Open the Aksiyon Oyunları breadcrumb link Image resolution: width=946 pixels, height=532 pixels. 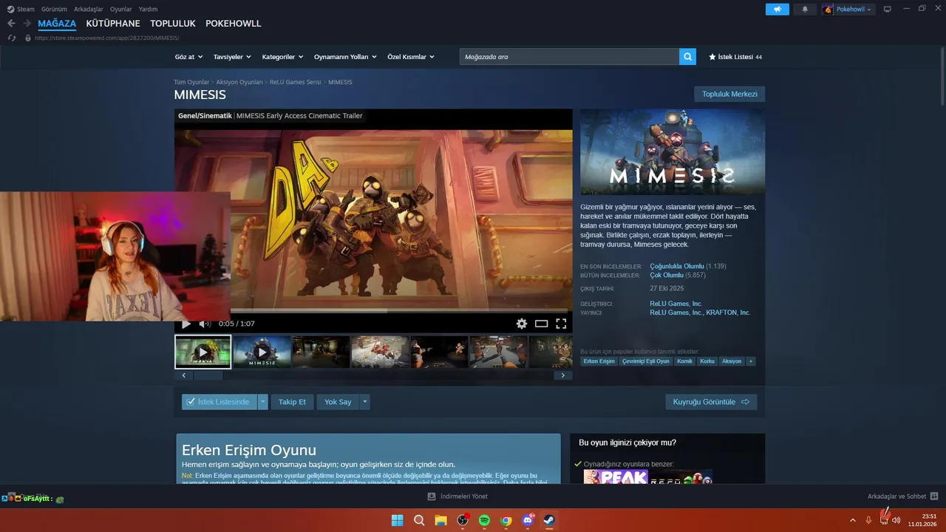tap(239, 82)
